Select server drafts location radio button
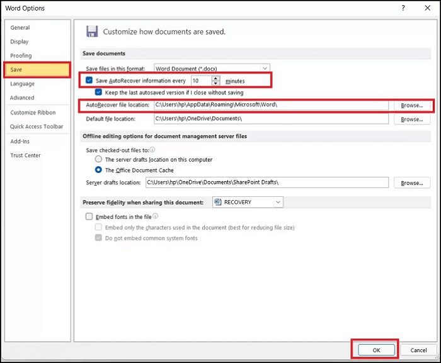Viewport: 441px width, 363px height. click(x=98, y=159)
